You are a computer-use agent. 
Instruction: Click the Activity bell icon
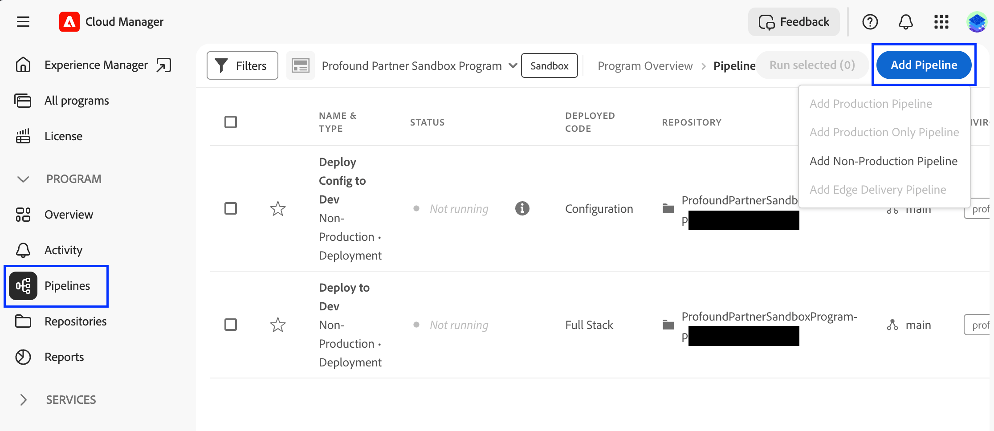click(x=23, y=250)
